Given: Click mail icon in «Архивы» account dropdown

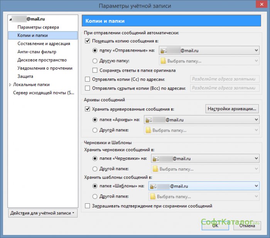Looking at the screenshot, I should pyautogui.click(x=148, y=120).
